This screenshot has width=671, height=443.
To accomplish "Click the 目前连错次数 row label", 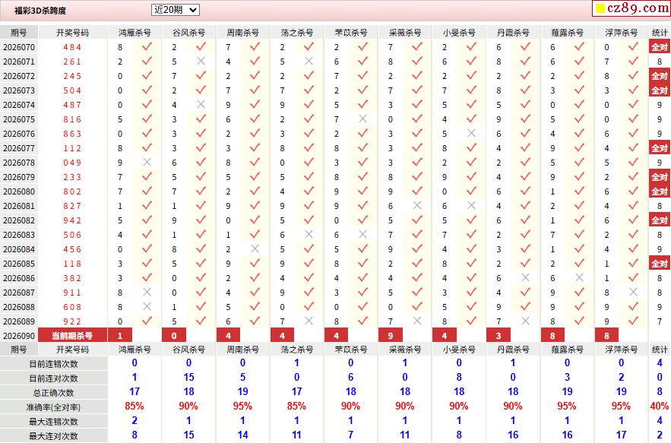I will [53, 364].
